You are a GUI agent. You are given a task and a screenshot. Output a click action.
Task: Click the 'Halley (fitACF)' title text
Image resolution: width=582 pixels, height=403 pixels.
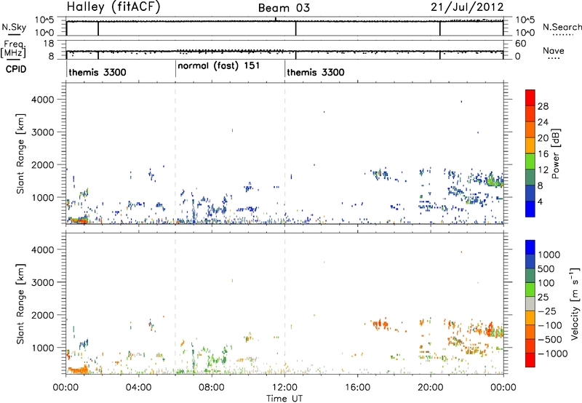coord(113,7)
